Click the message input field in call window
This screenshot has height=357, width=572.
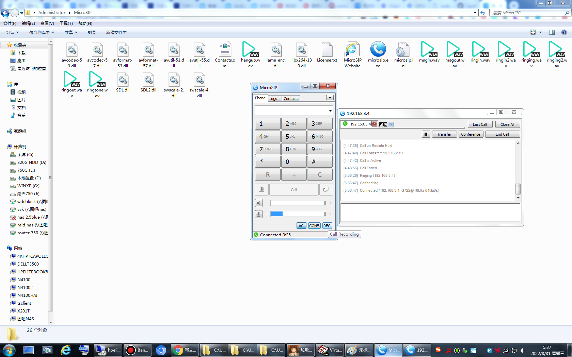click(x=430, y=213)
